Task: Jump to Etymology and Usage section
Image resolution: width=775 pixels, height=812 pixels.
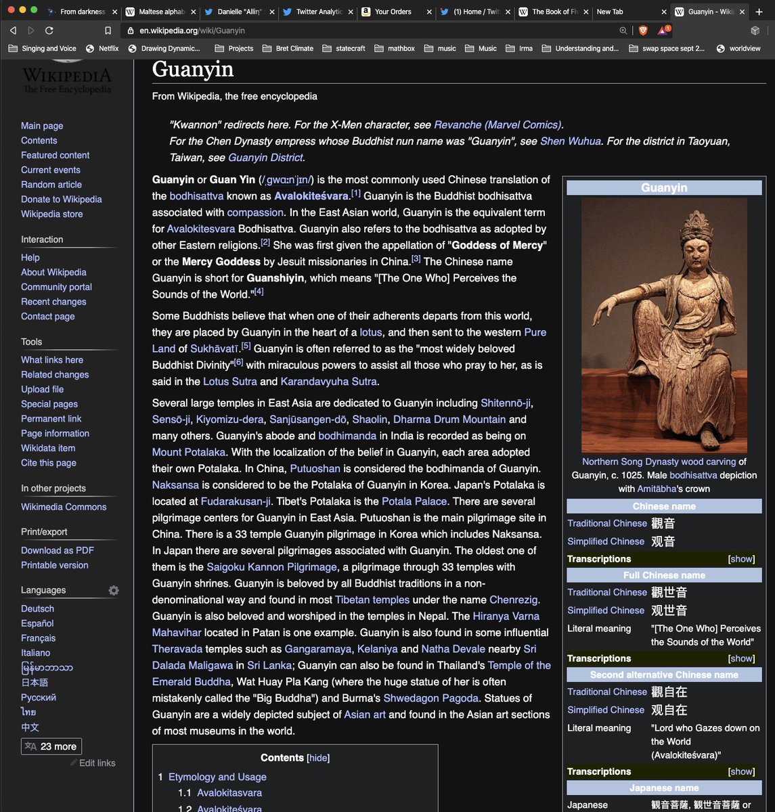Action: click(x=217, y=777)
